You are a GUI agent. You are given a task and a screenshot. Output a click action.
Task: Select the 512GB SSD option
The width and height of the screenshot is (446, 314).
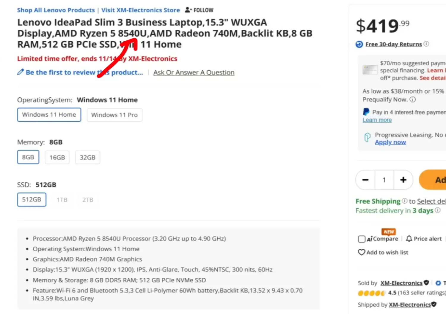32,199
